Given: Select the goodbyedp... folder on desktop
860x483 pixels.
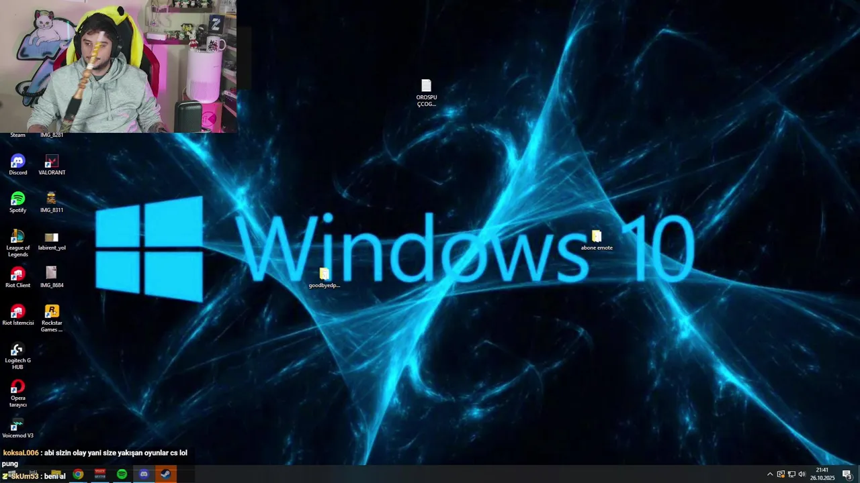Looking at the screenshot, I should [x=325, y=278].
